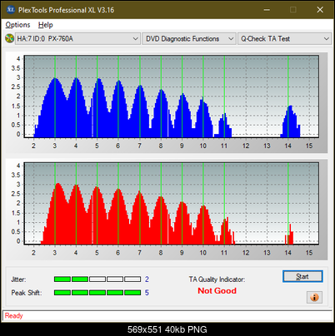Expand the DVD Diagnostic Functions dropdown
The width and height of the screenshot is (335, 336).
pos(189,39)
